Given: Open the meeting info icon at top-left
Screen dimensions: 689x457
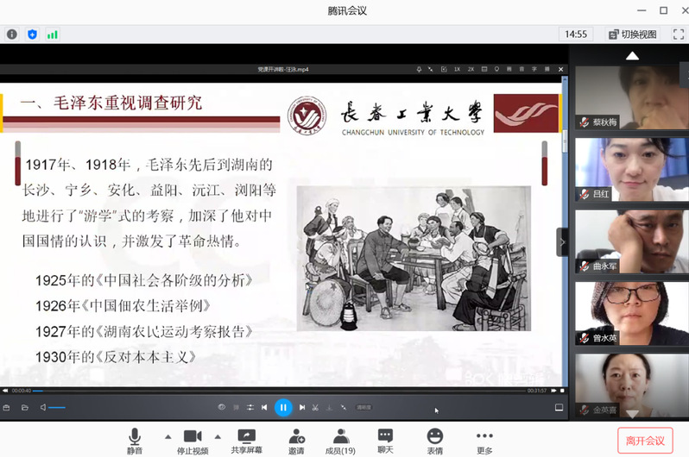Looking at the screenshot, I should 12,34.
